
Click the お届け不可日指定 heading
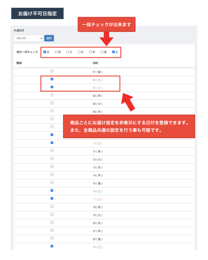[38, 14]
